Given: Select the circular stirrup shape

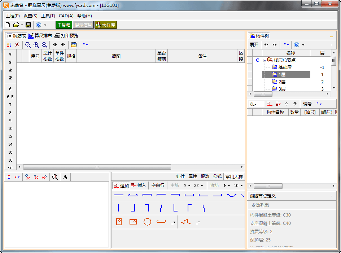Looking at the screenshot, I should point(147,222).
